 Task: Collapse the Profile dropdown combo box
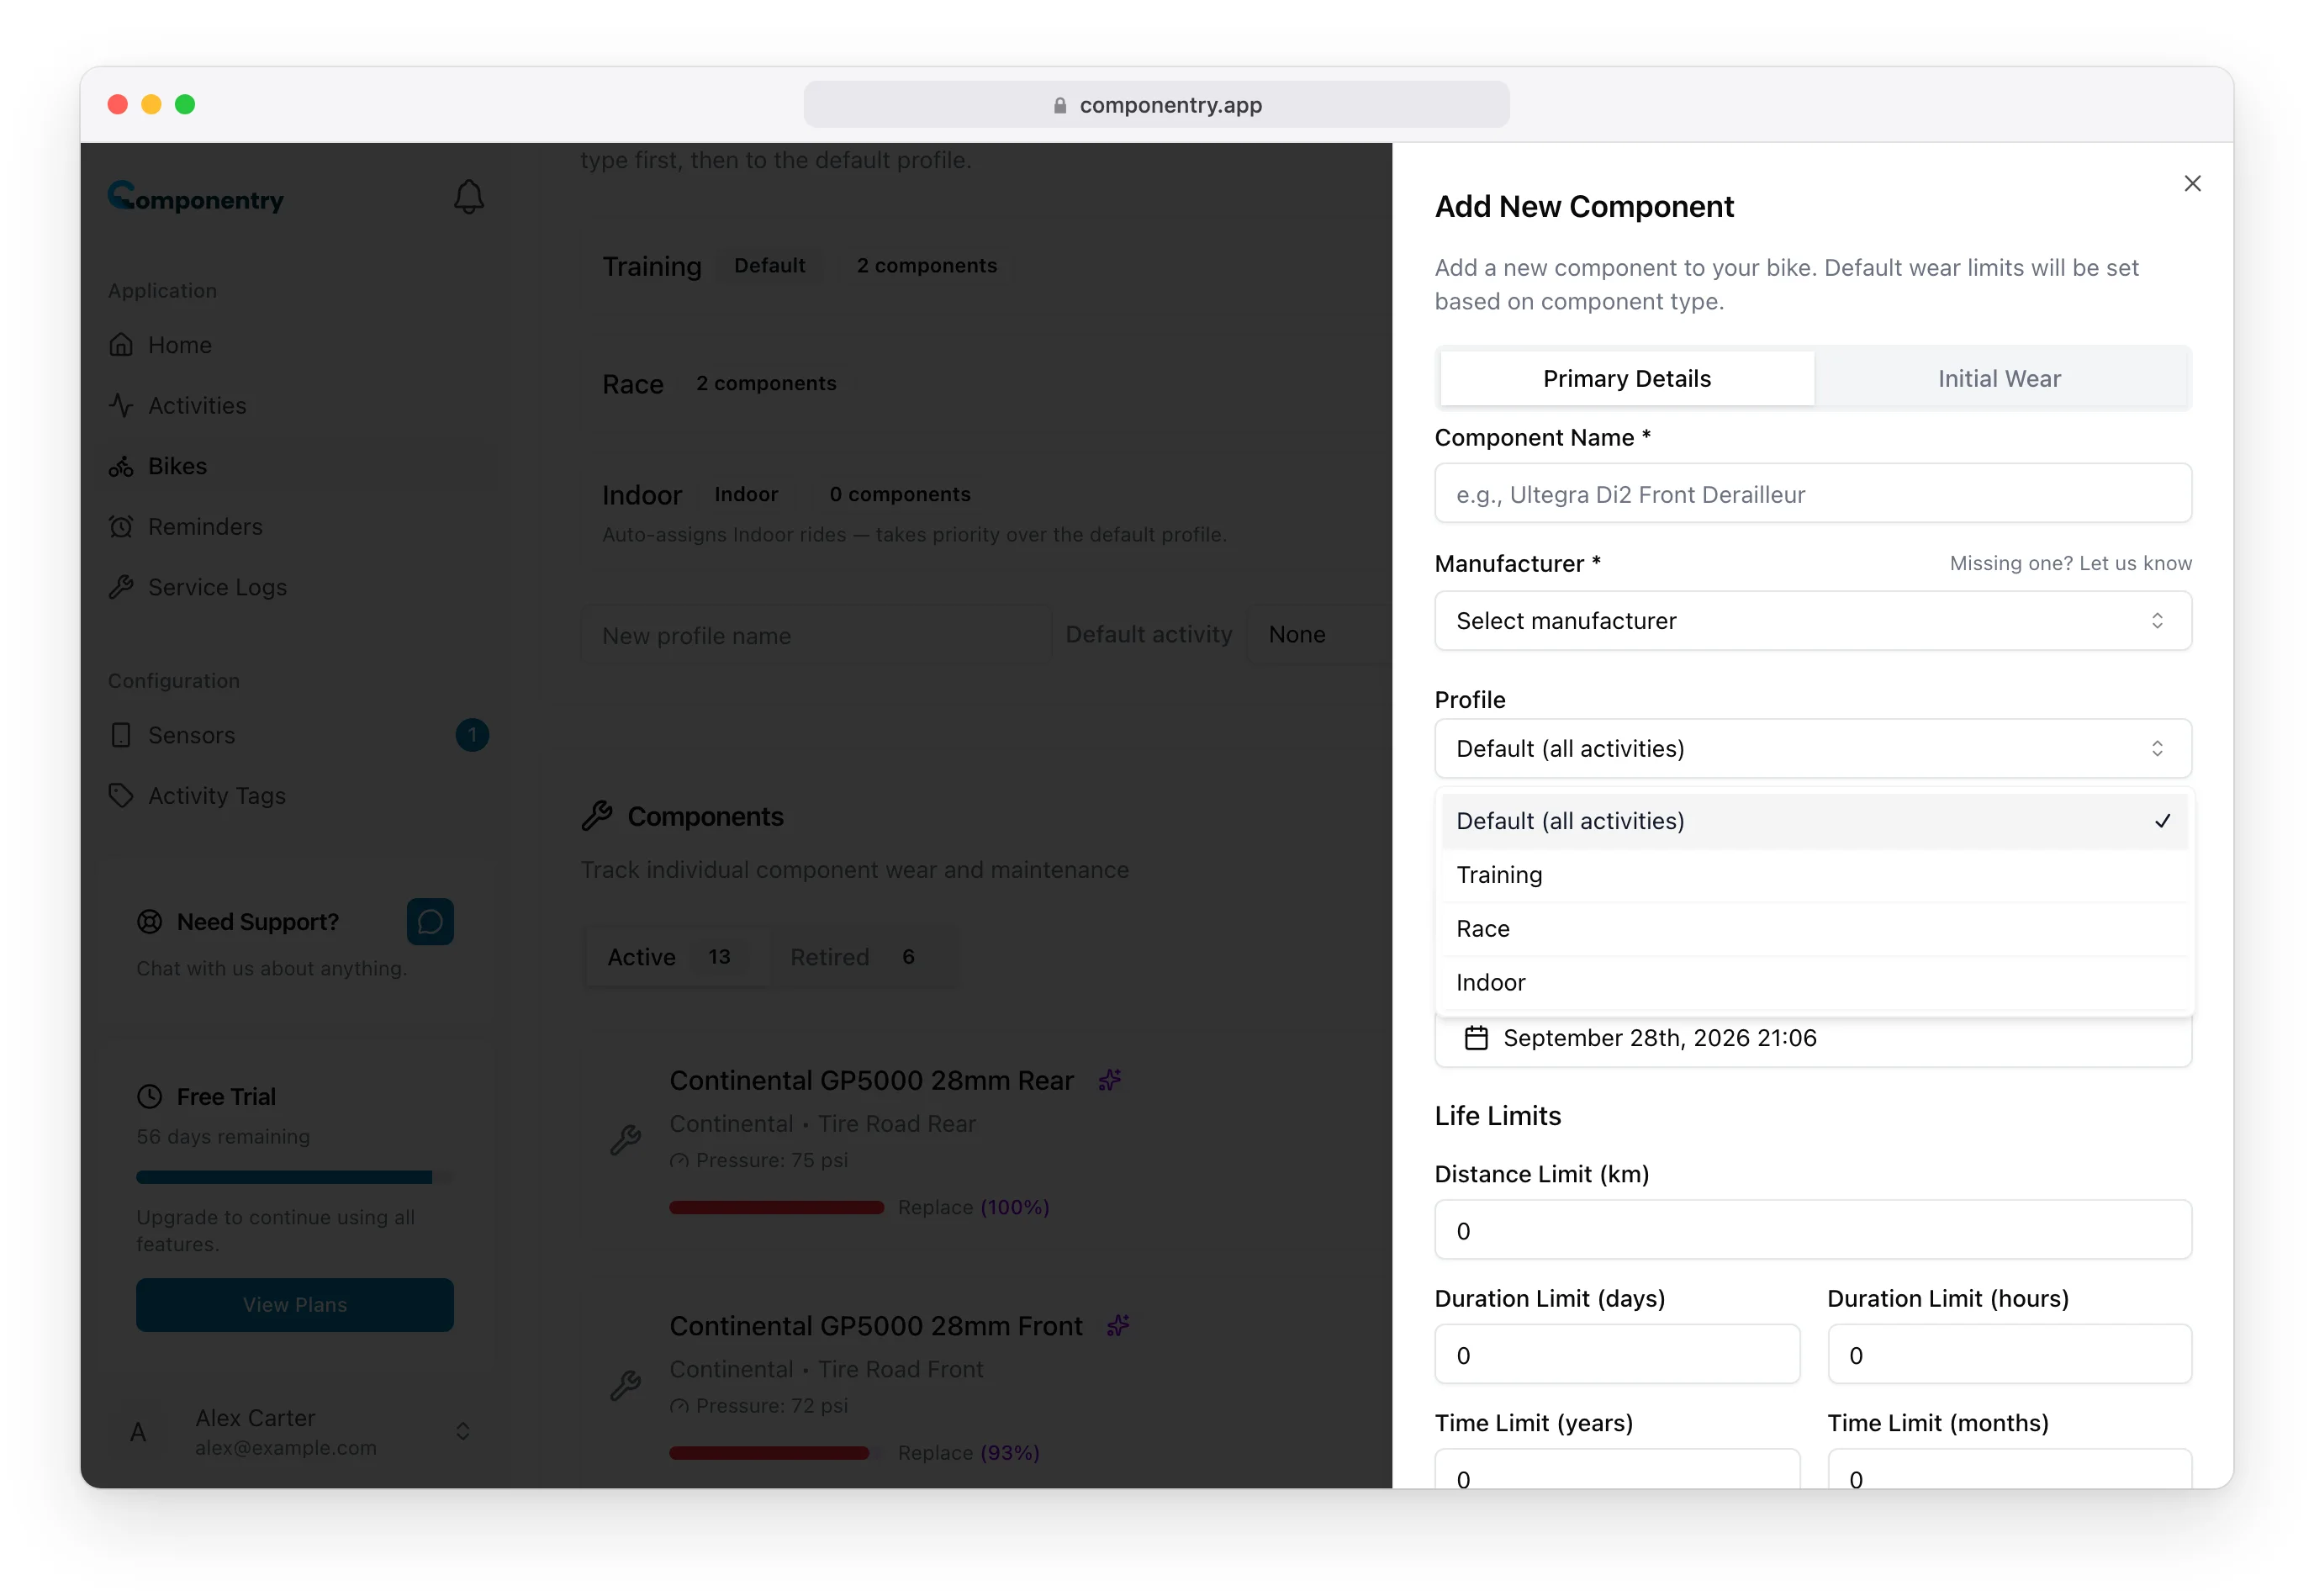coord(1812,748)
